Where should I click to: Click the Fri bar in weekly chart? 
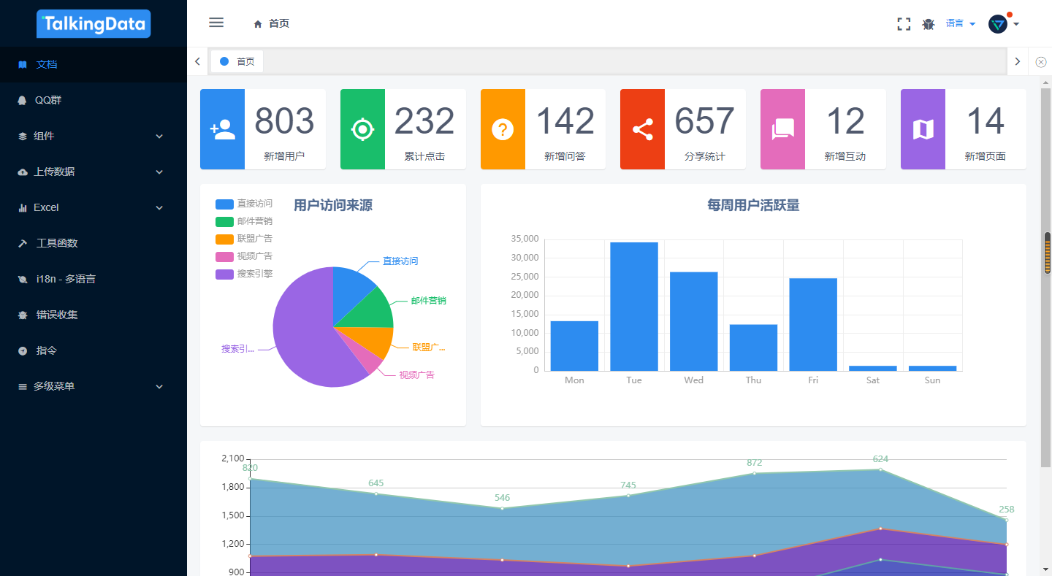click(813, 324)
